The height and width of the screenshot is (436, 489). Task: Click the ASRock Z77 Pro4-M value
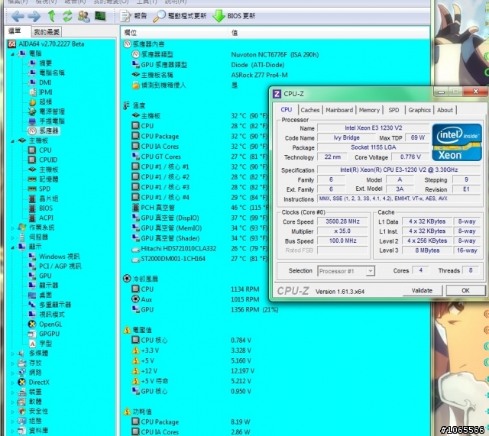click(x=259, y=75)
